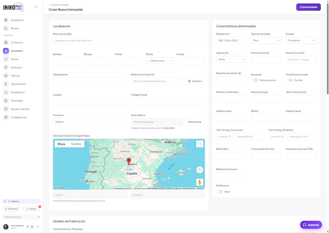The width and height of the screenshot is (329, 233).
Task: Toggle Ocultar precio web switch
Action: coord(289,80)
